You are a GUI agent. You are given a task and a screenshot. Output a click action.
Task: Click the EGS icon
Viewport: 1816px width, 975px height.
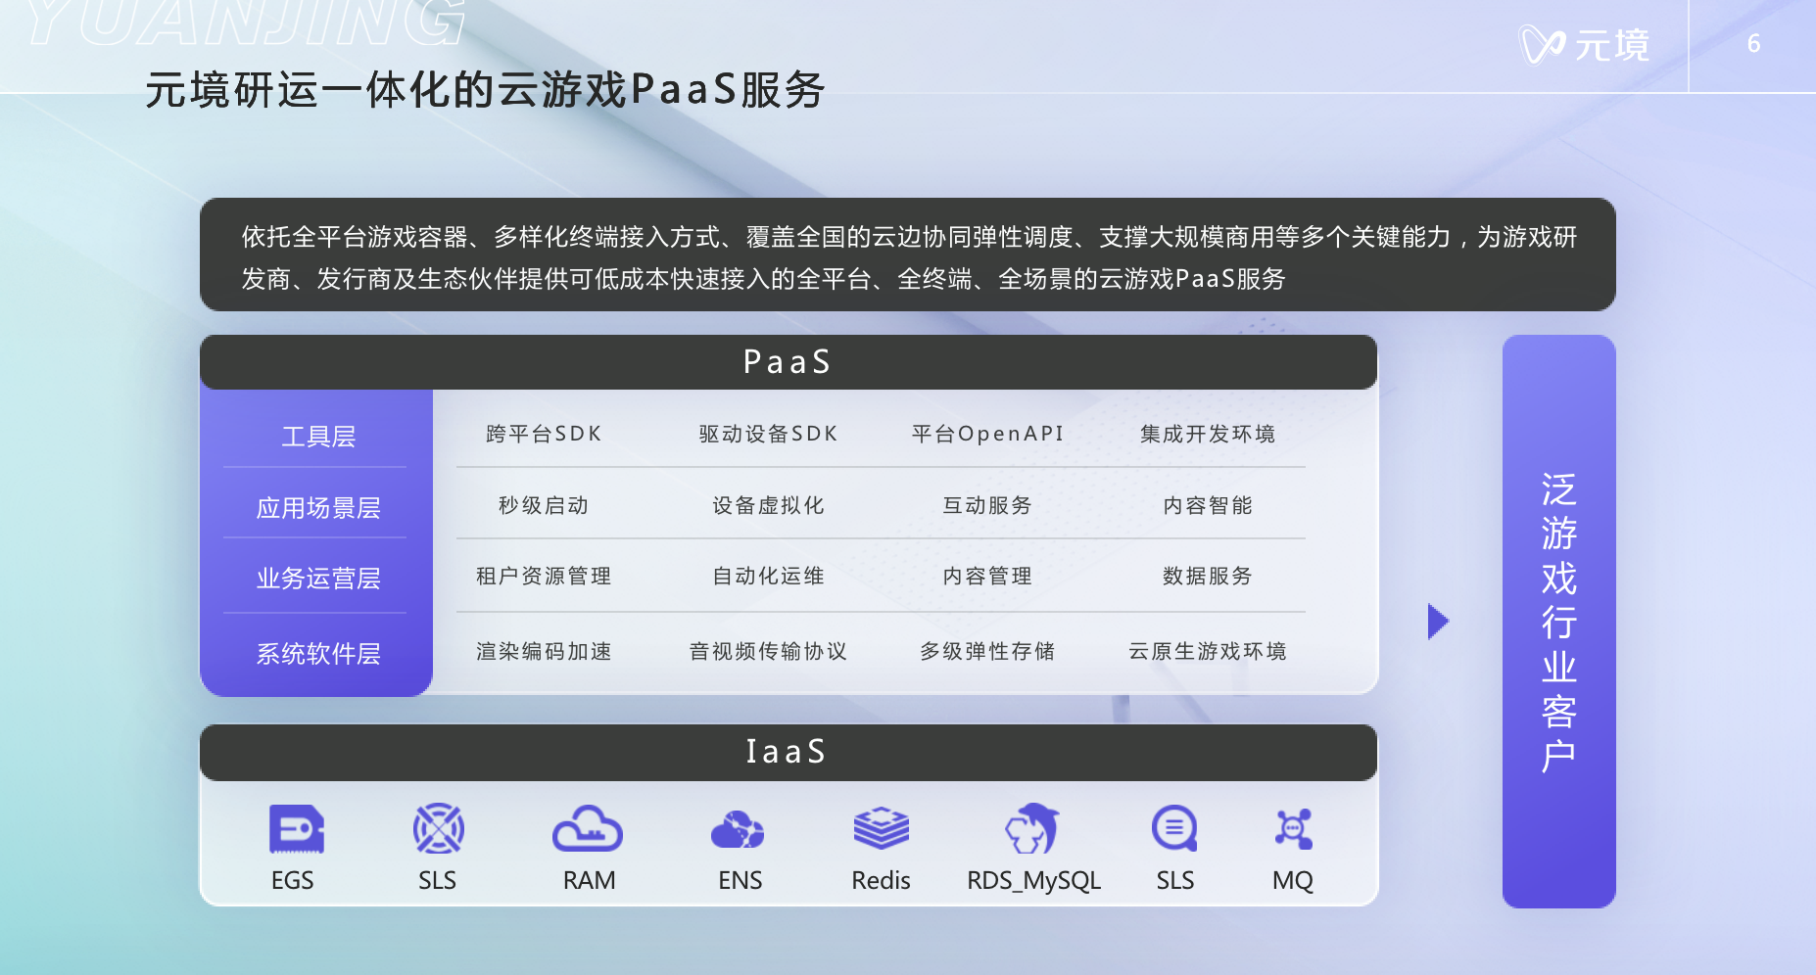[x=296, y=829]
